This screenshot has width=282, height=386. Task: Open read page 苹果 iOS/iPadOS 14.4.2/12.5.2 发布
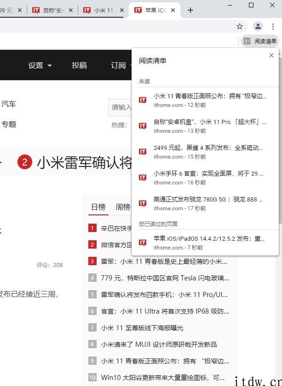coord(205,243)
